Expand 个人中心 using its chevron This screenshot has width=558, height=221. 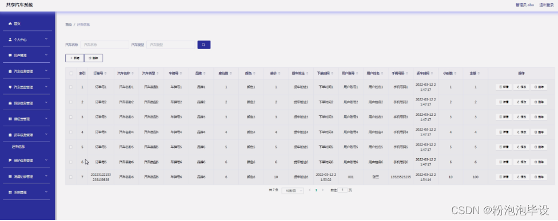click(46, 39)
